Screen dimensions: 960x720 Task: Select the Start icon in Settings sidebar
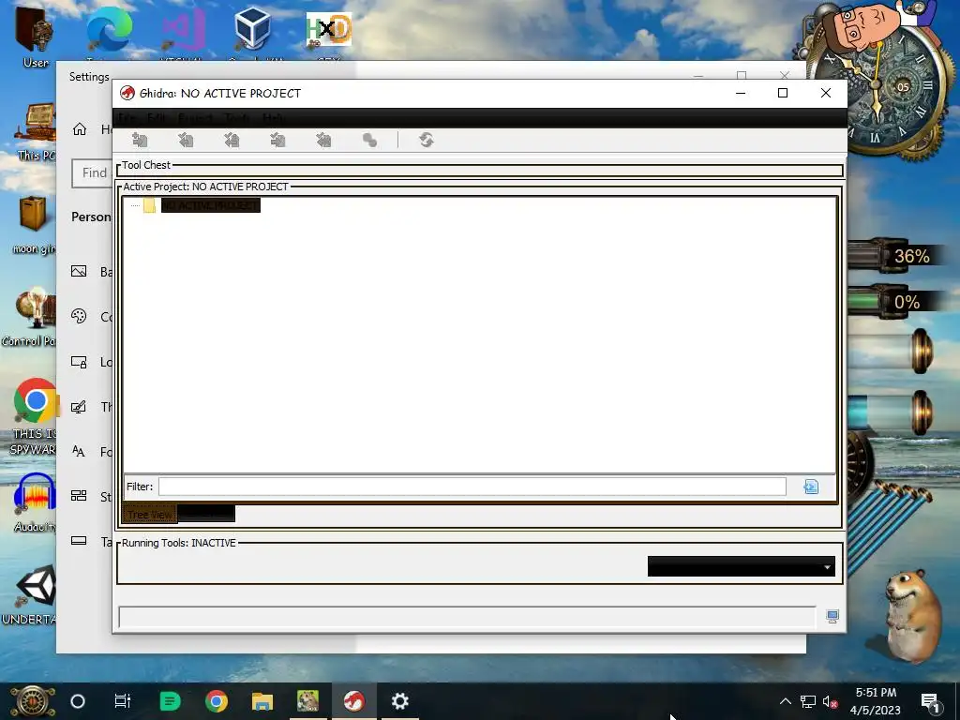[79, 495]
